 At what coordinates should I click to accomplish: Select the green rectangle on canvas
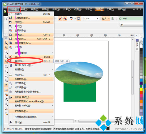coord(80,93)
